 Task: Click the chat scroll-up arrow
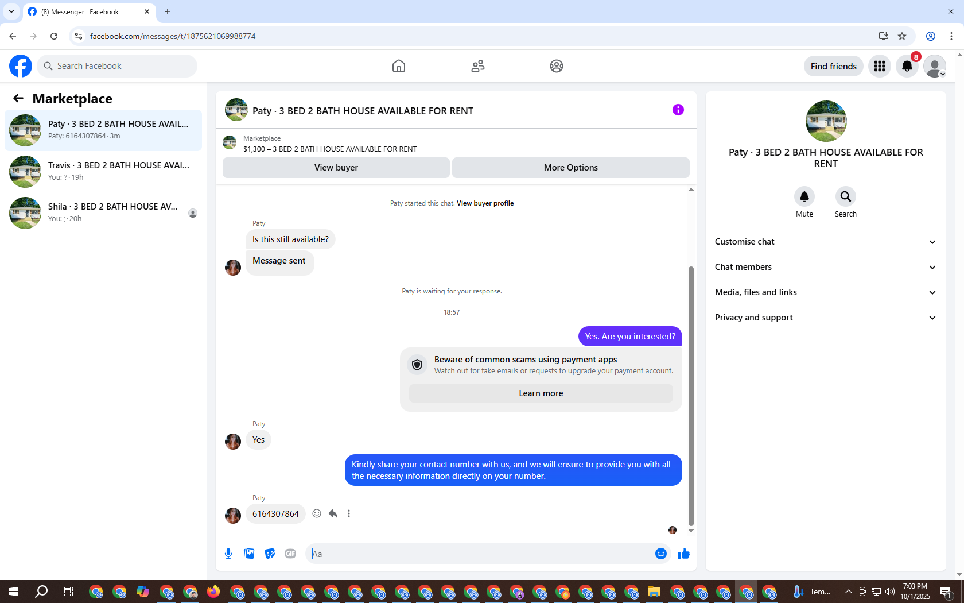pyautogui.click(x=691, y=190)
